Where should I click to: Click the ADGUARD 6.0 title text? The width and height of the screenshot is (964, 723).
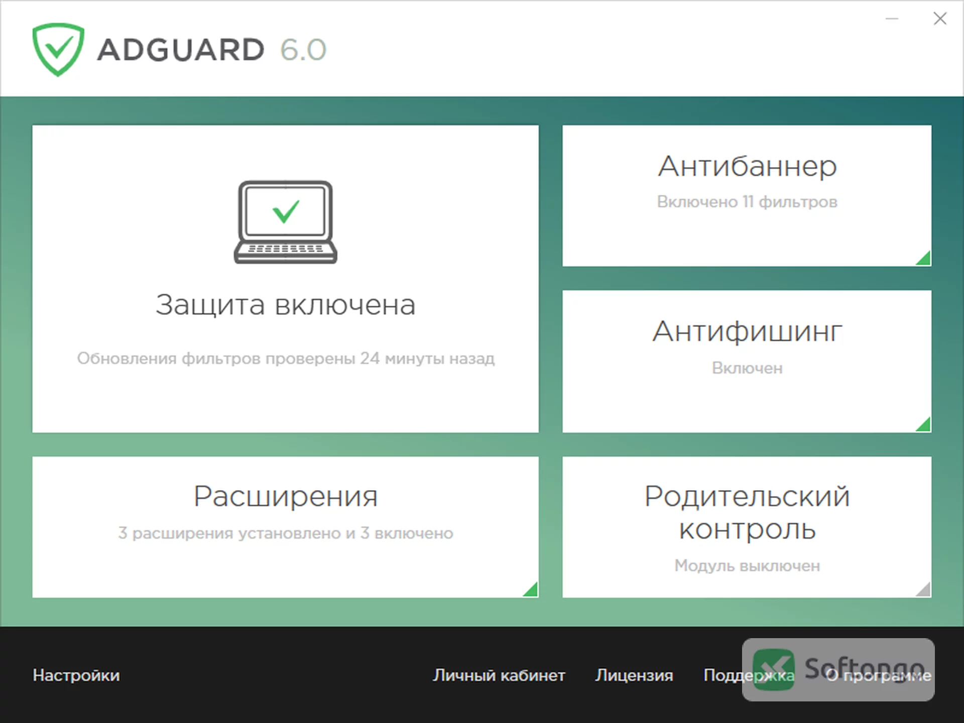212,50
